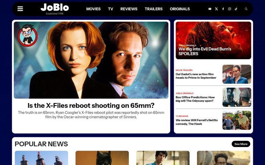The width and height of the screenshot is (265, 165).
Task: Select JoBlo Originals label above Box Office Predictions
Action: click(x=184, y=93)
